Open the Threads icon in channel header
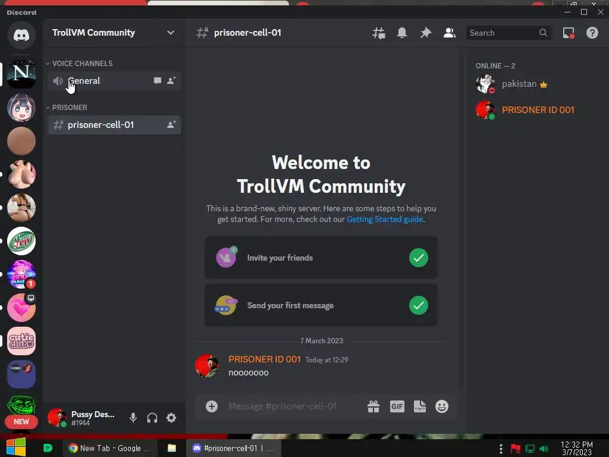Screen dimensions: 609x457 point(379,33)
